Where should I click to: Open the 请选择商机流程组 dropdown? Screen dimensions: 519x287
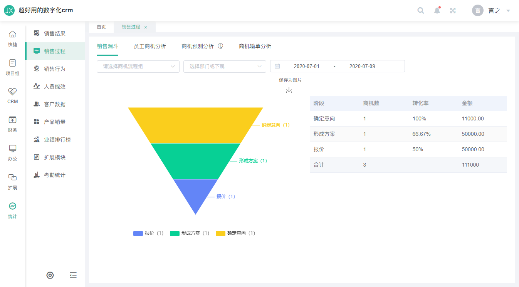click(x=138, y=66)
